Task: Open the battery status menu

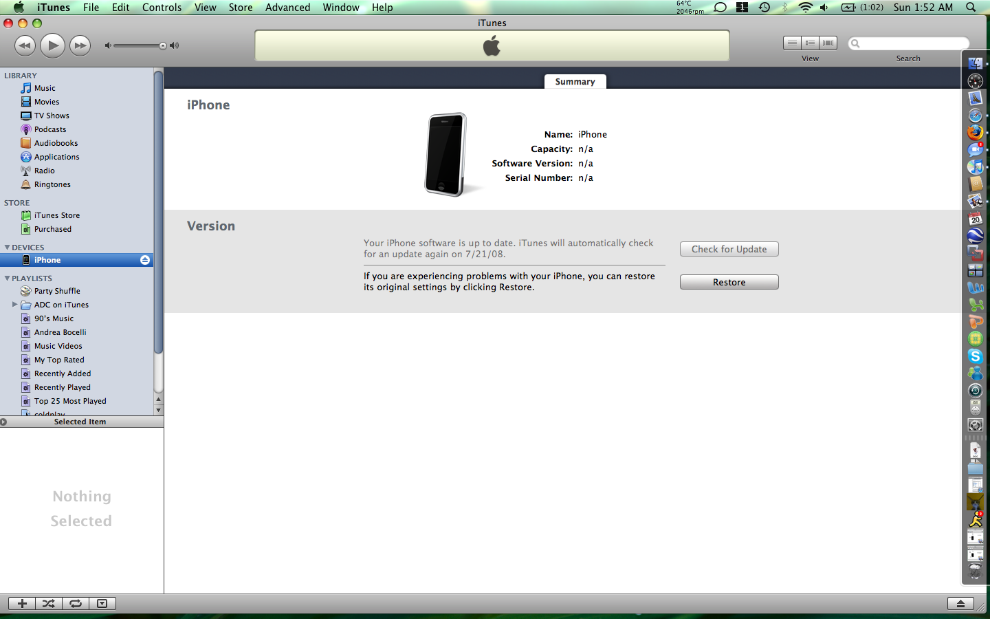Action: pos(863,8)
